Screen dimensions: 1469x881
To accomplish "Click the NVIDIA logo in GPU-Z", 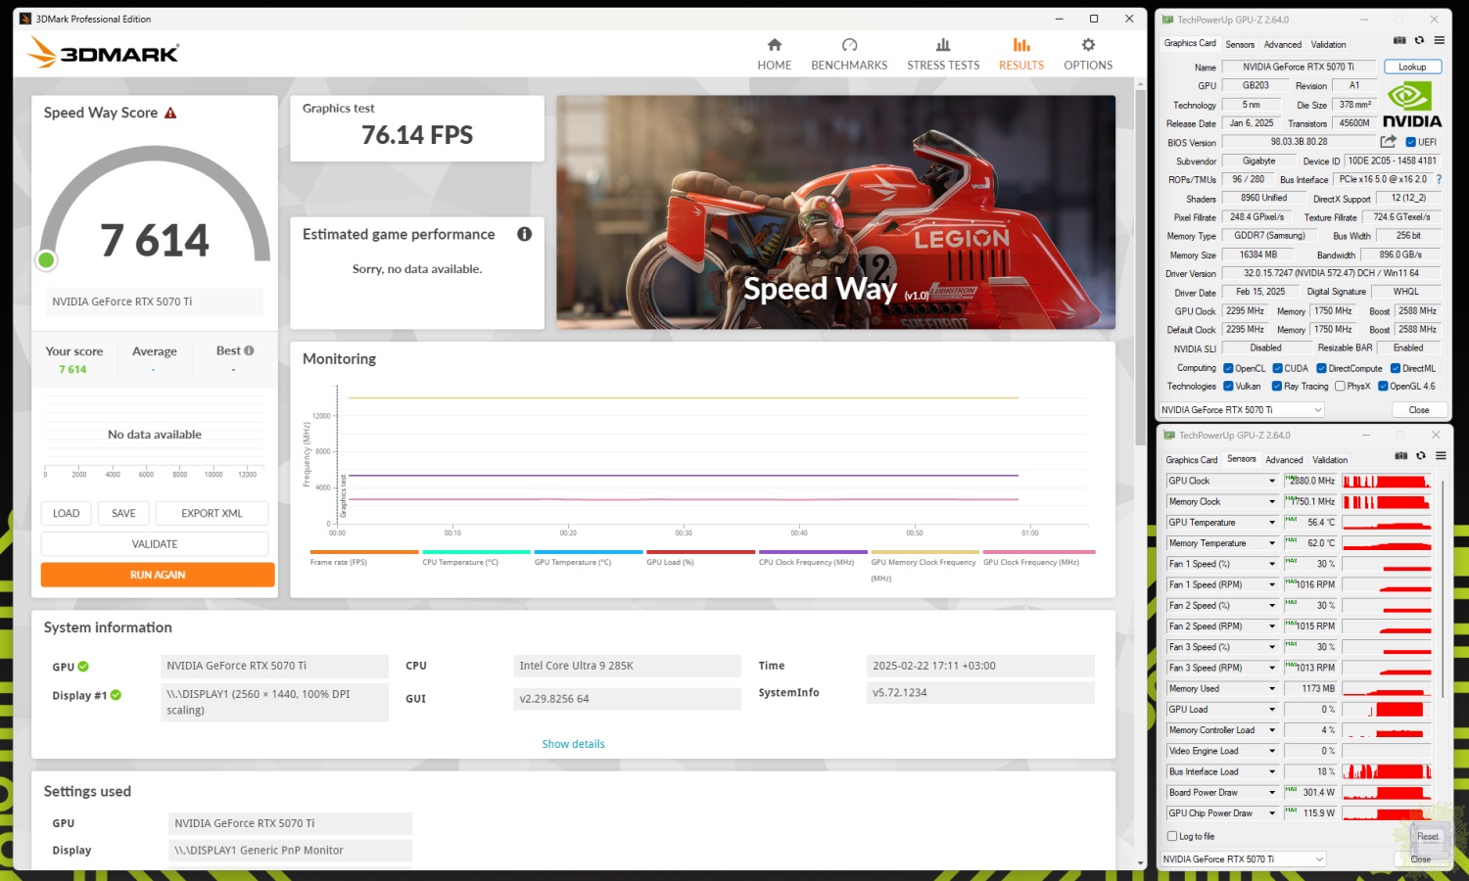I will pyautogui.click(x=1411, y=105).
